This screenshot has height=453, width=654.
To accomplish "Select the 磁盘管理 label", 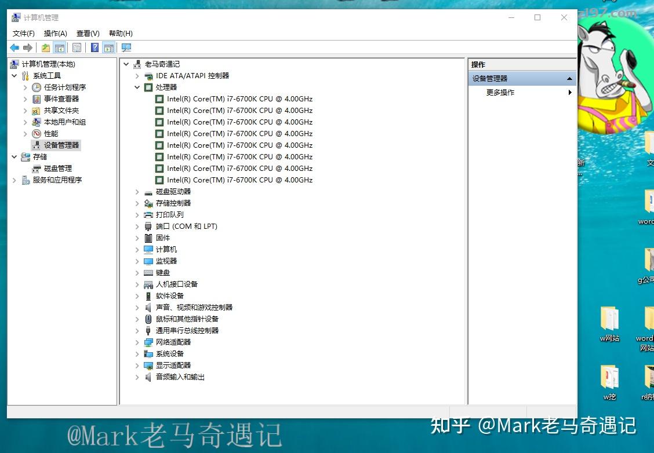I will (x=58, y=169).
